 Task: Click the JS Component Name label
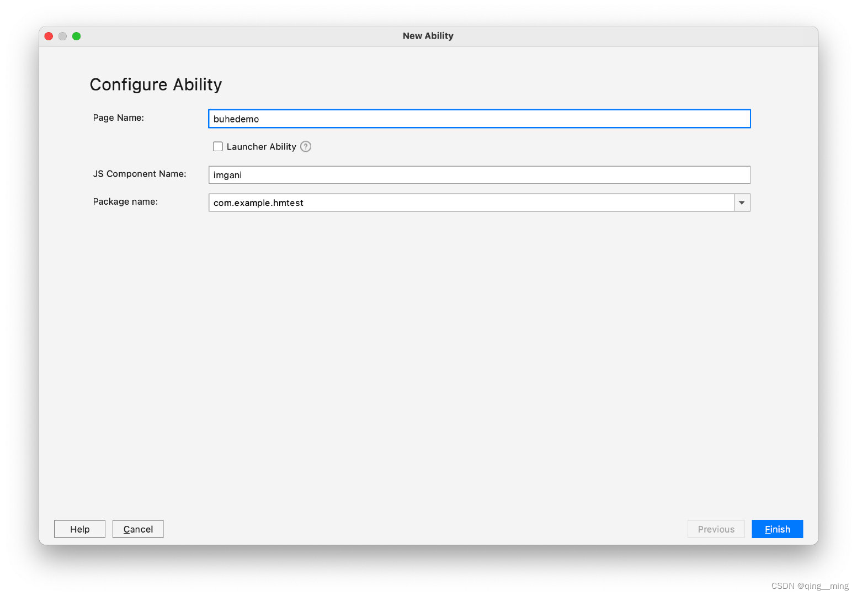(140, 174)
